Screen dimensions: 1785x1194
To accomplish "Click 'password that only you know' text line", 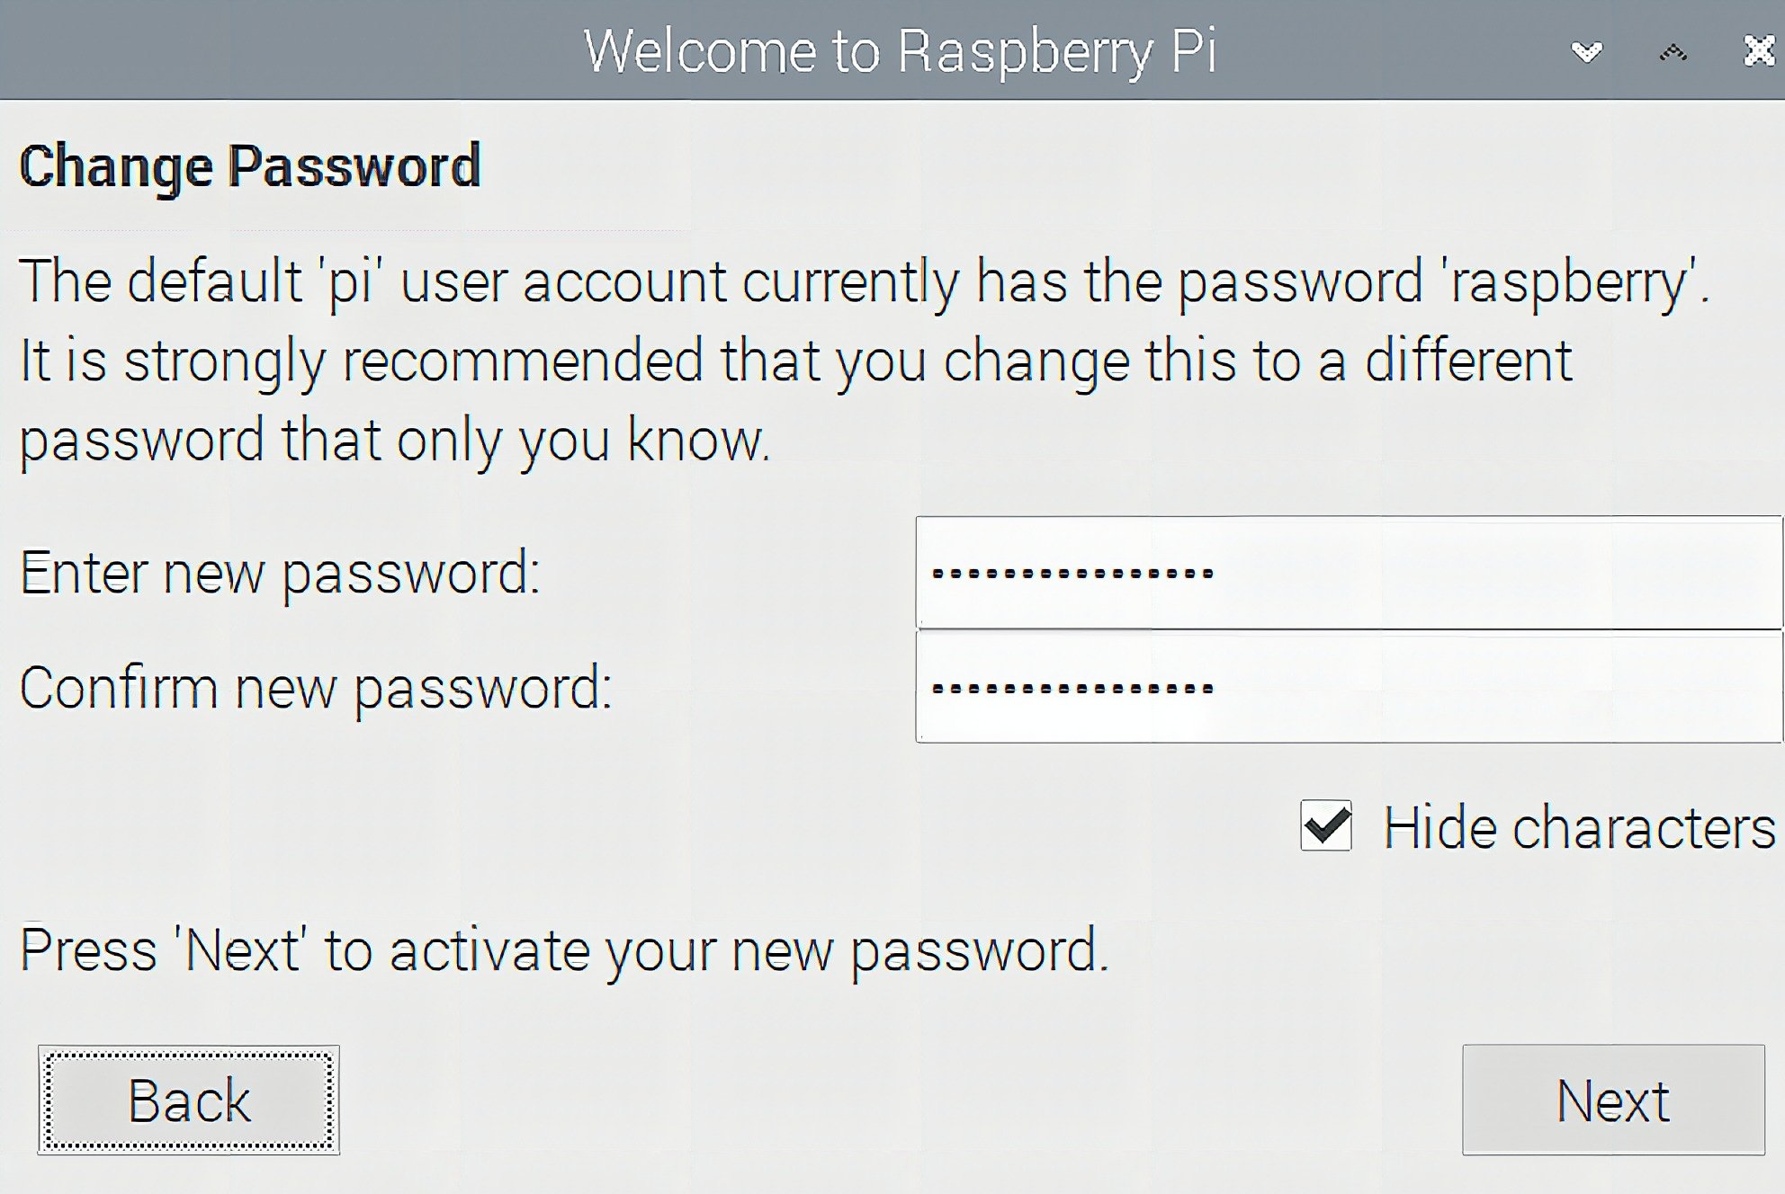I will point(395,441).
